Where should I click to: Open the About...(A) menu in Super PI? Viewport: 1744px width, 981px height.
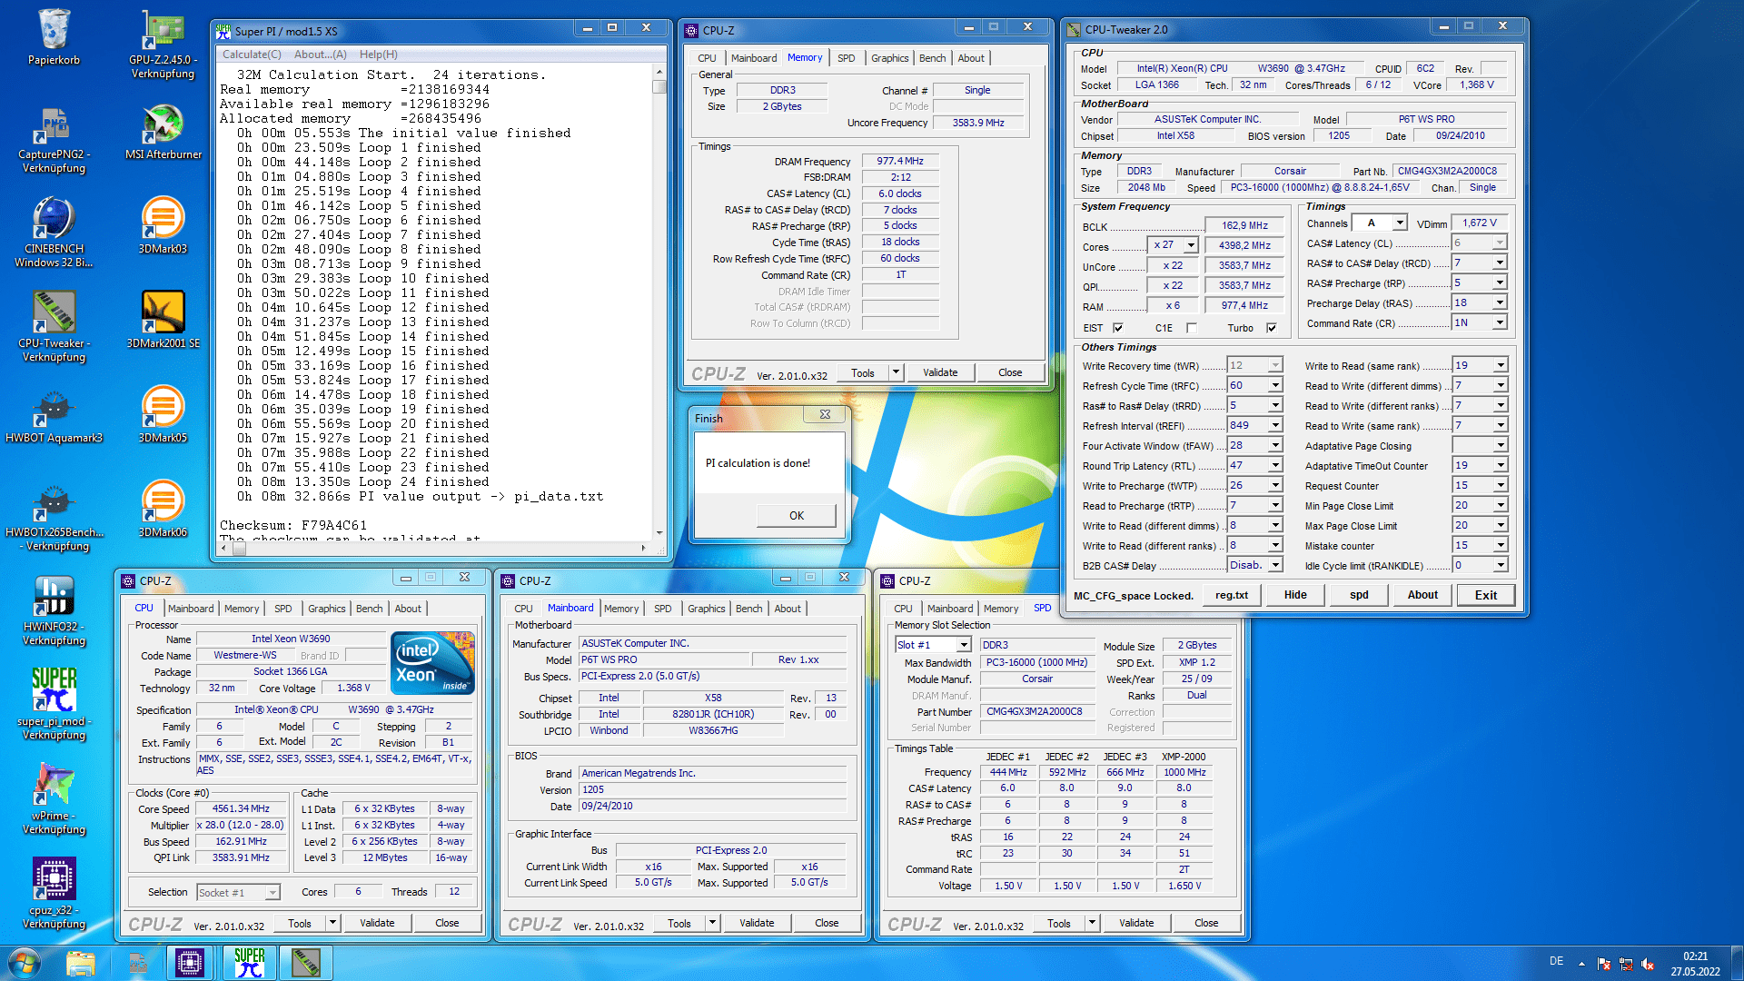[x=320, y=54]
